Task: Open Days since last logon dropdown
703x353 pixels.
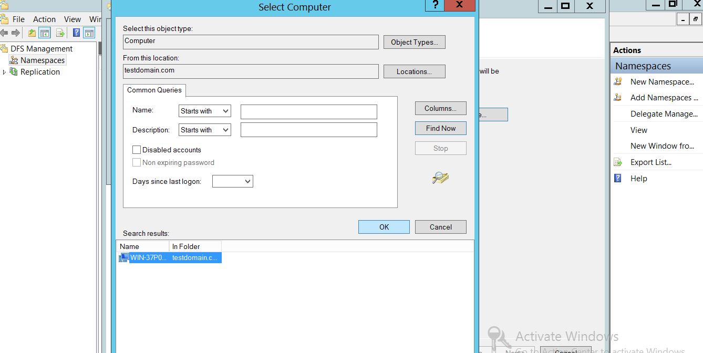Action: point(232,181)
